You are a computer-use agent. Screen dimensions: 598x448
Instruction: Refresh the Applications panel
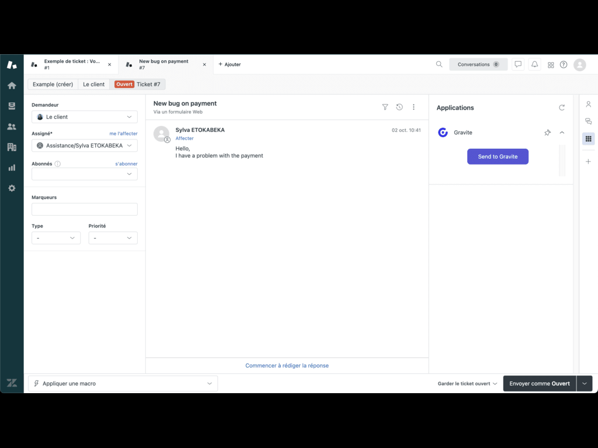(562, 108)
